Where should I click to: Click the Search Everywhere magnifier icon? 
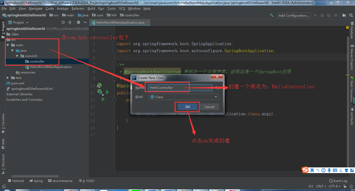[x=351, y=15]
